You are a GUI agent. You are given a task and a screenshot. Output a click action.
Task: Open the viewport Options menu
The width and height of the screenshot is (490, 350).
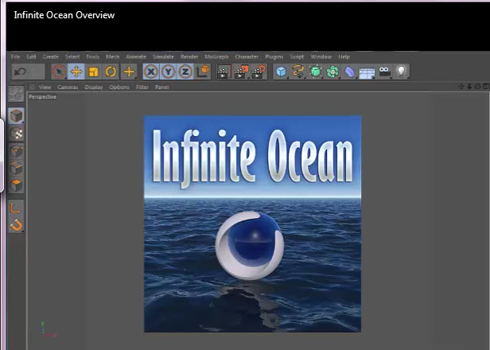pos(119,87)
